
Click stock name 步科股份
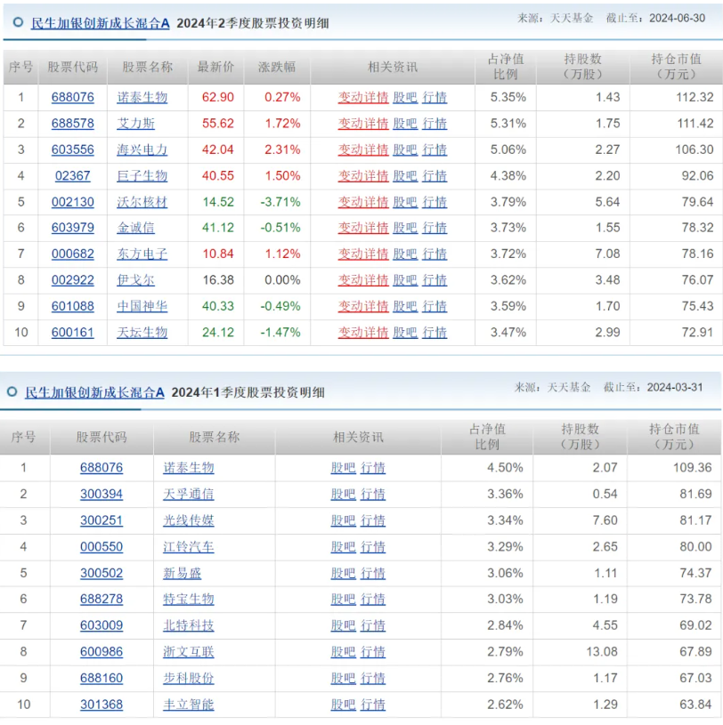tap(189, 679)
